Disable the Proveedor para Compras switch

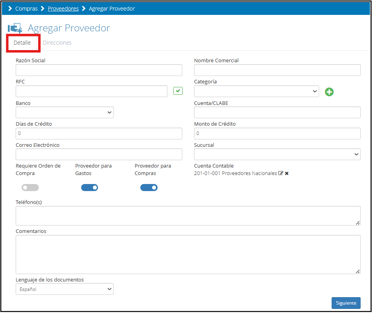coord(149,188)
